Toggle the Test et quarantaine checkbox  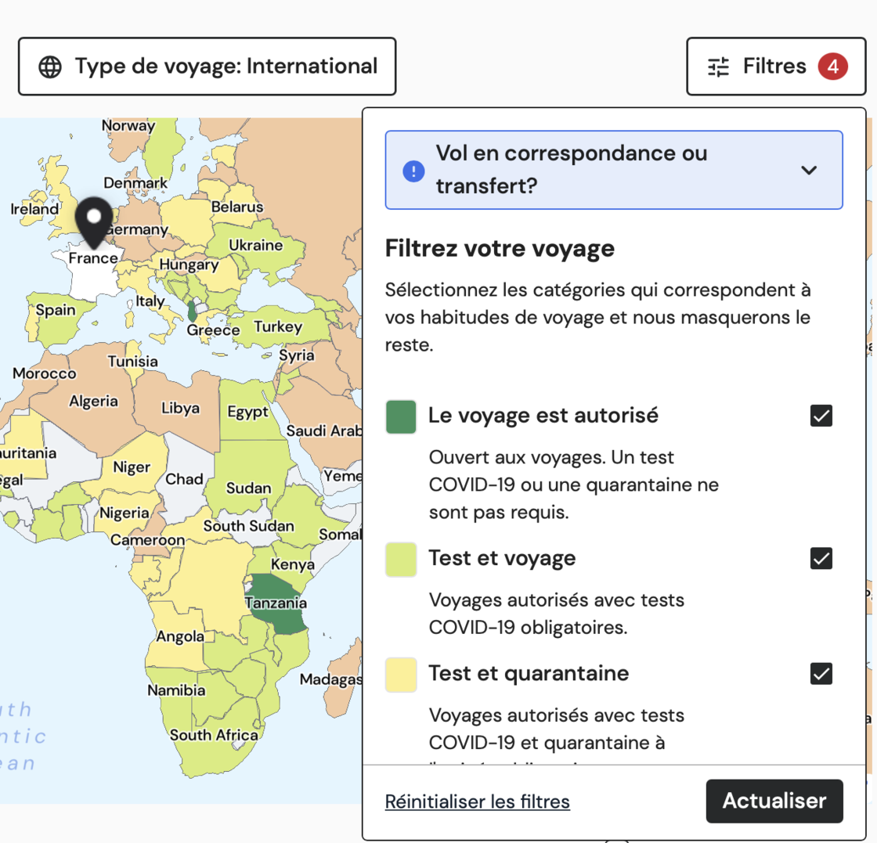coord(821,673)
